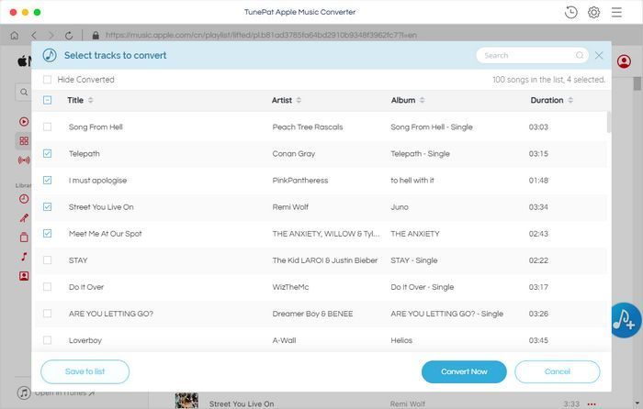This screenshot has height=409, width=643.
Task: Open Made For You person icon in sidebar
Action: 24,276
